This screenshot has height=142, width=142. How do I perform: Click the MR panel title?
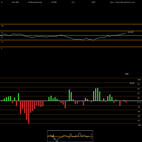click(127, 74)
